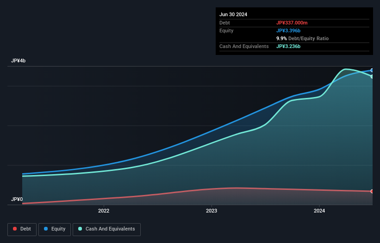This screenshot has width=380, height=243.
Task: Click the red Debt end-point marker
Action: 372,191
